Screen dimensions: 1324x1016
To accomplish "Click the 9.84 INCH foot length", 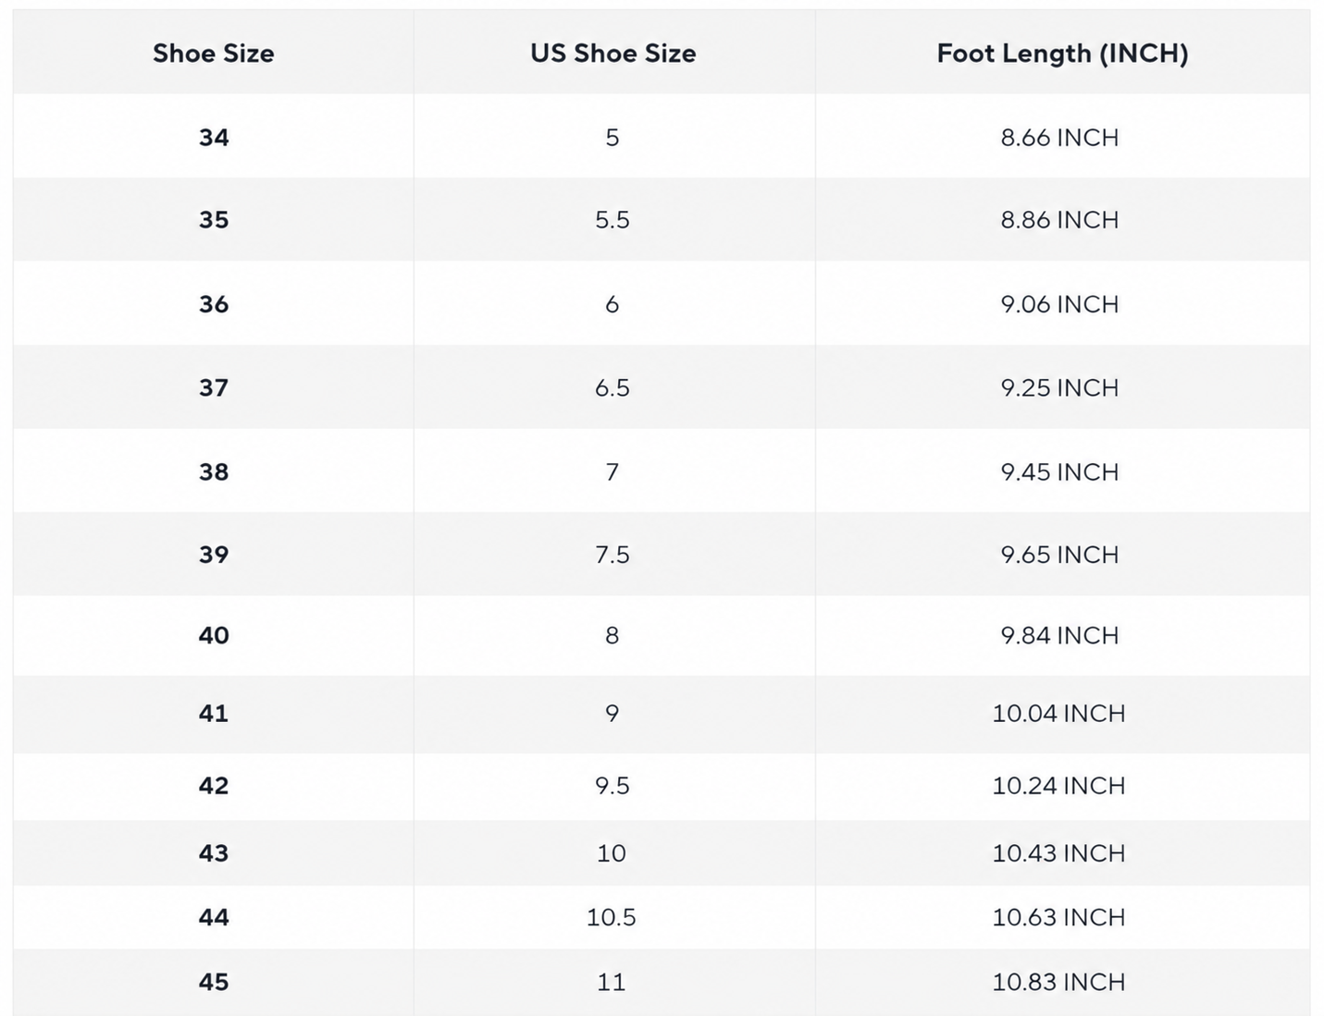I will point(1059,635).
